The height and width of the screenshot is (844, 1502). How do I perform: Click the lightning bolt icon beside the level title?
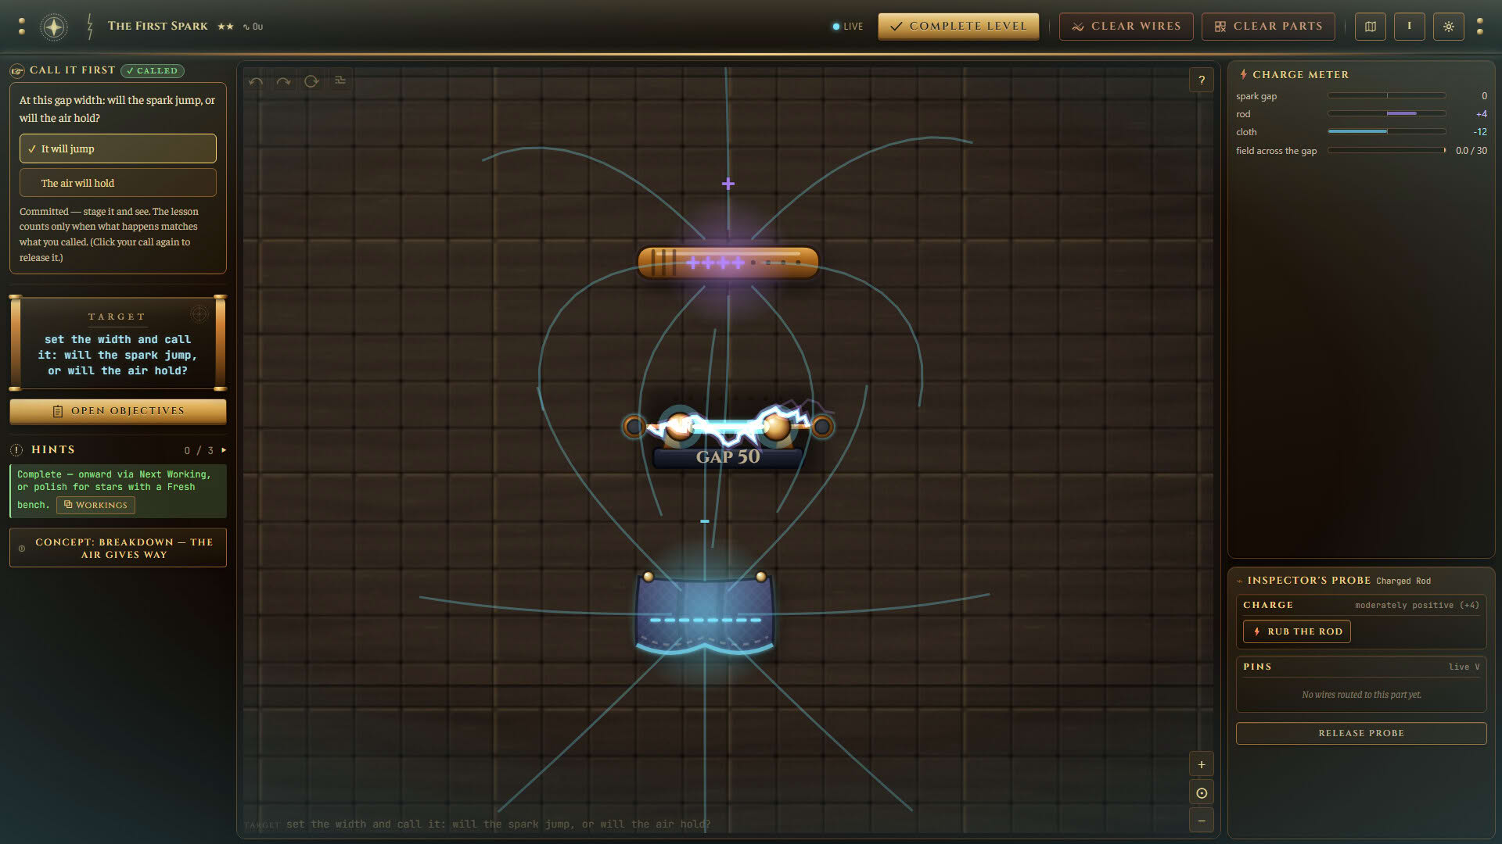tap(90, 27)
